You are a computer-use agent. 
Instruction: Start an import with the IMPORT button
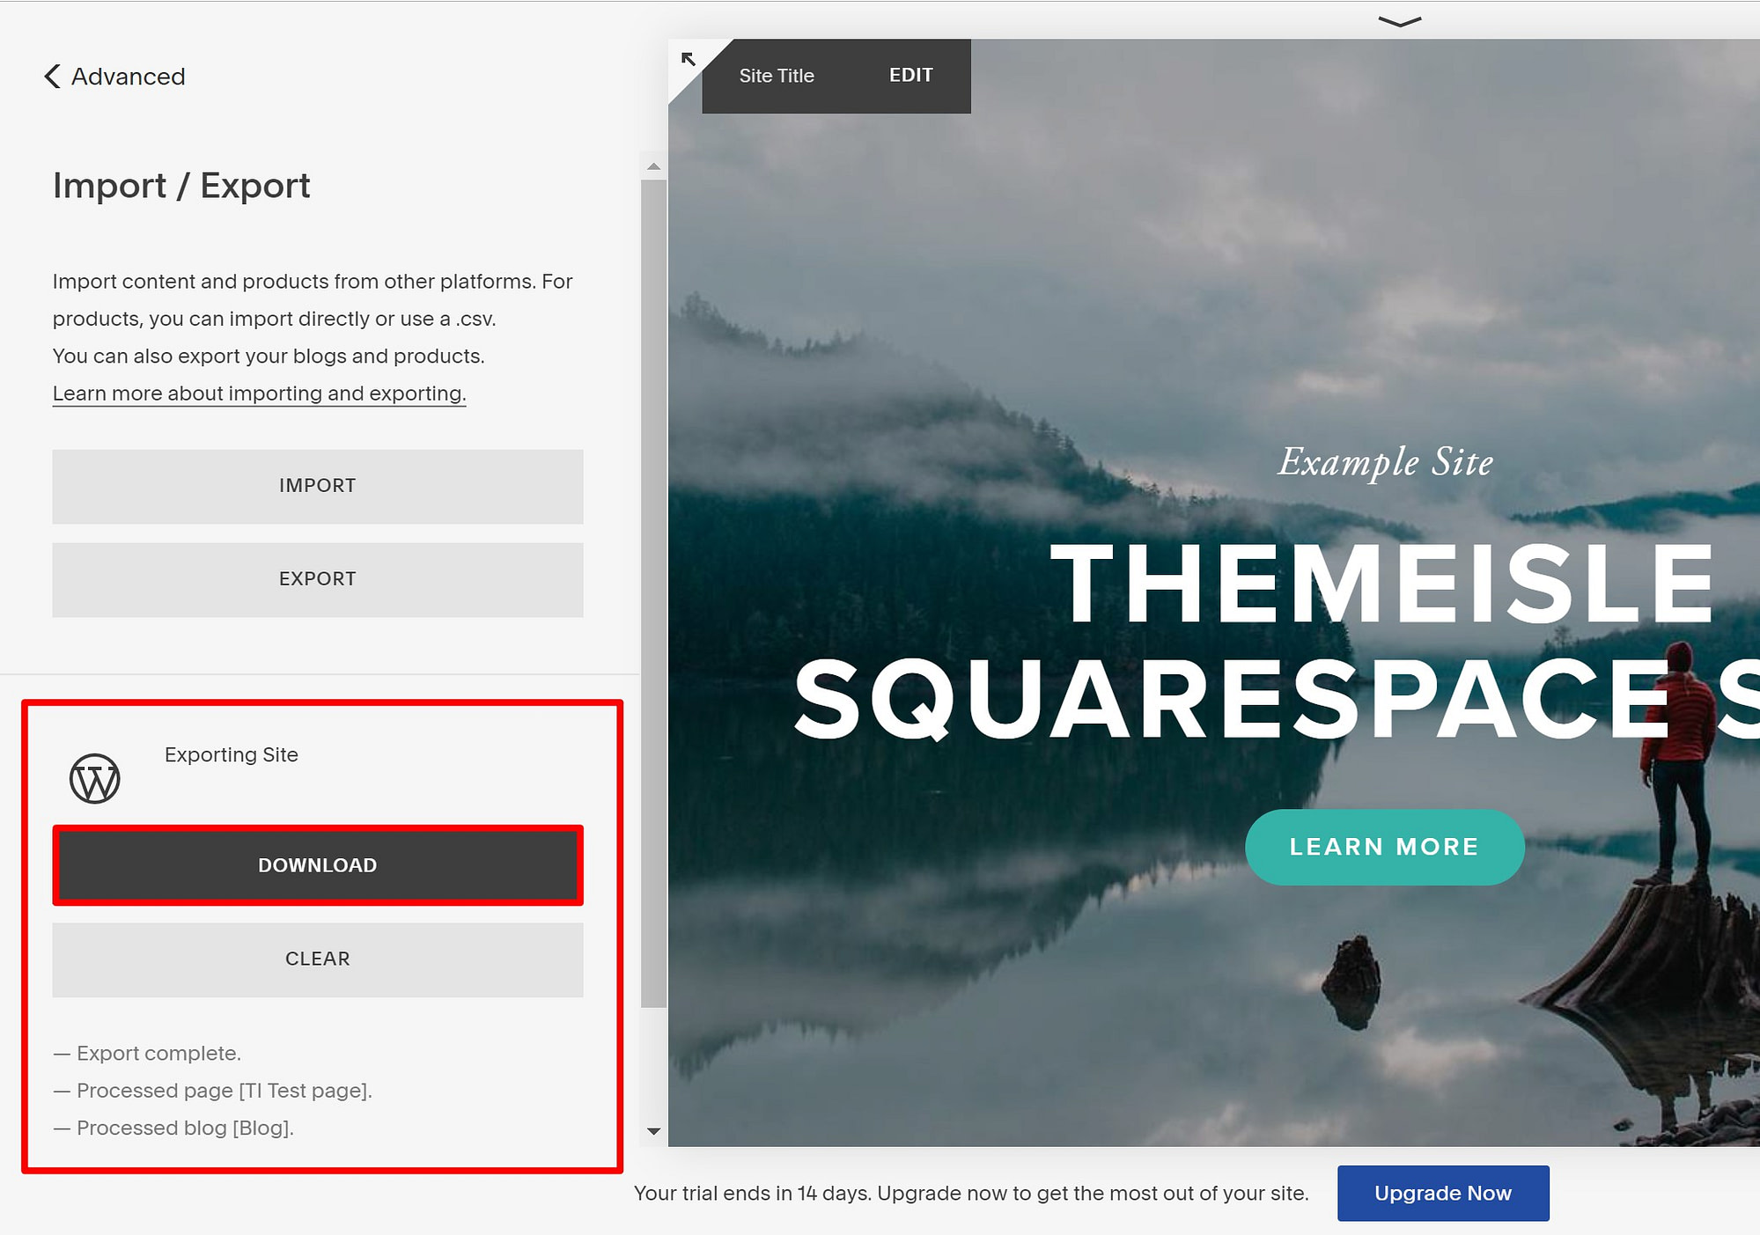pyautogui.click(x=317, y=485)
